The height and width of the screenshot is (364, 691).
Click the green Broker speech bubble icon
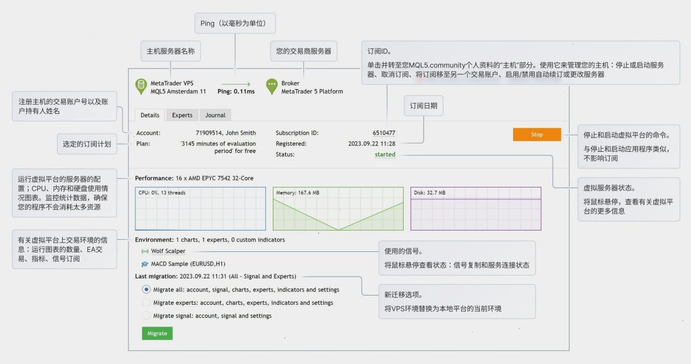click(272, 87)
